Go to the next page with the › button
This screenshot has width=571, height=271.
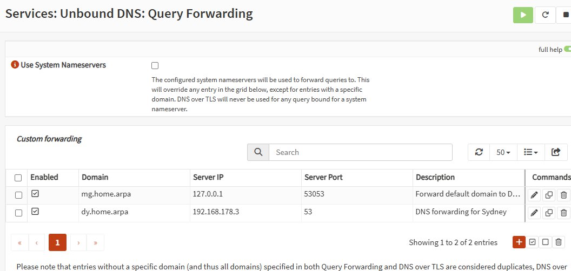pos(78,242)
